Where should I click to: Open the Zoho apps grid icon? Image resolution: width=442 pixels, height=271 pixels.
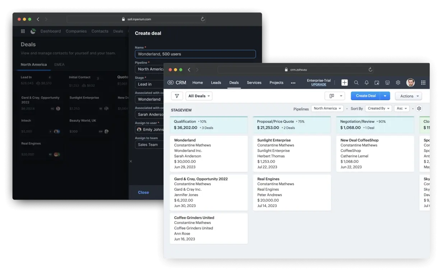click(x=423, y=83)
